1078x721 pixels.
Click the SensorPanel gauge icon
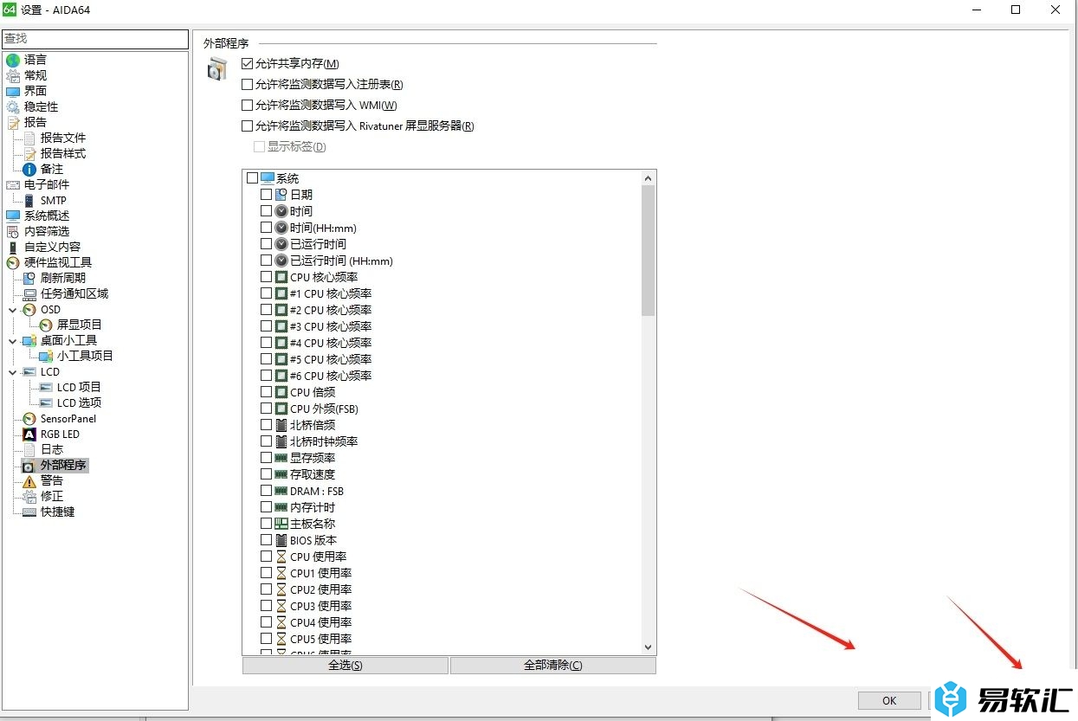click(x=29, y=418)
